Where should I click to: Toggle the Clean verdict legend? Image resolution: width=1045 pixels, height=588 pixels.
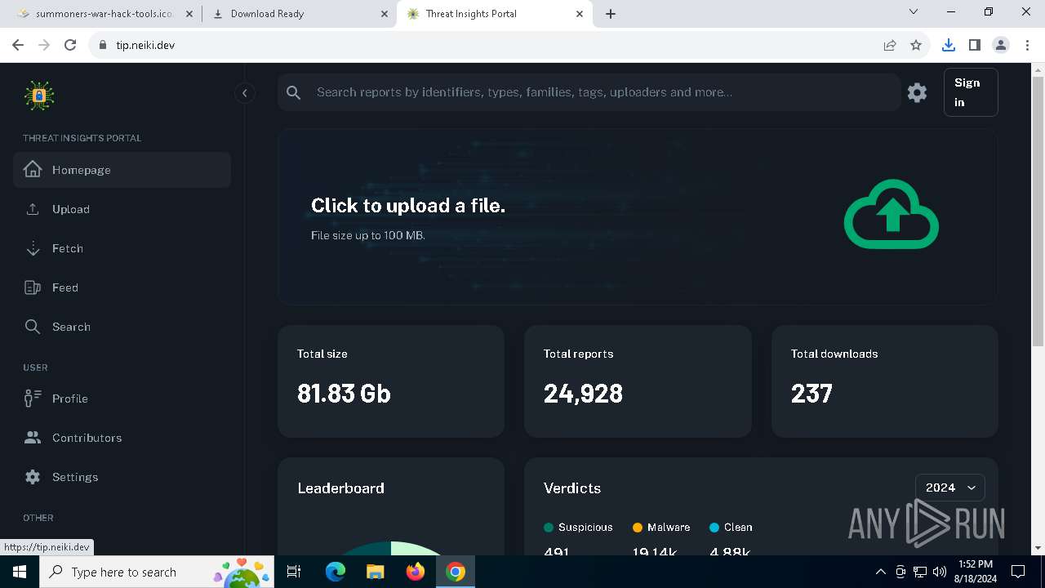point(731,528)
